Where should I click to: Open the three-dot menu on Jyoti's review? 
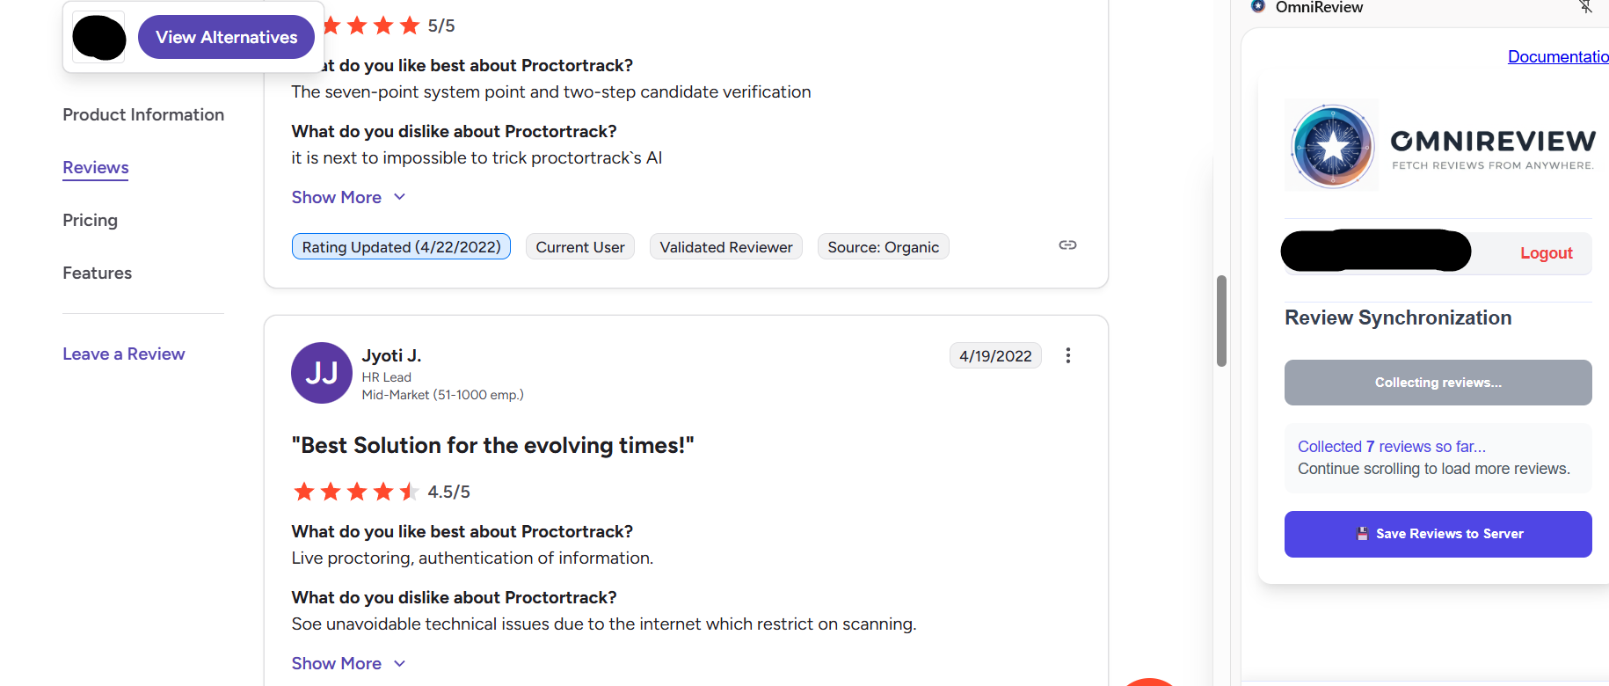point(1067,355)
